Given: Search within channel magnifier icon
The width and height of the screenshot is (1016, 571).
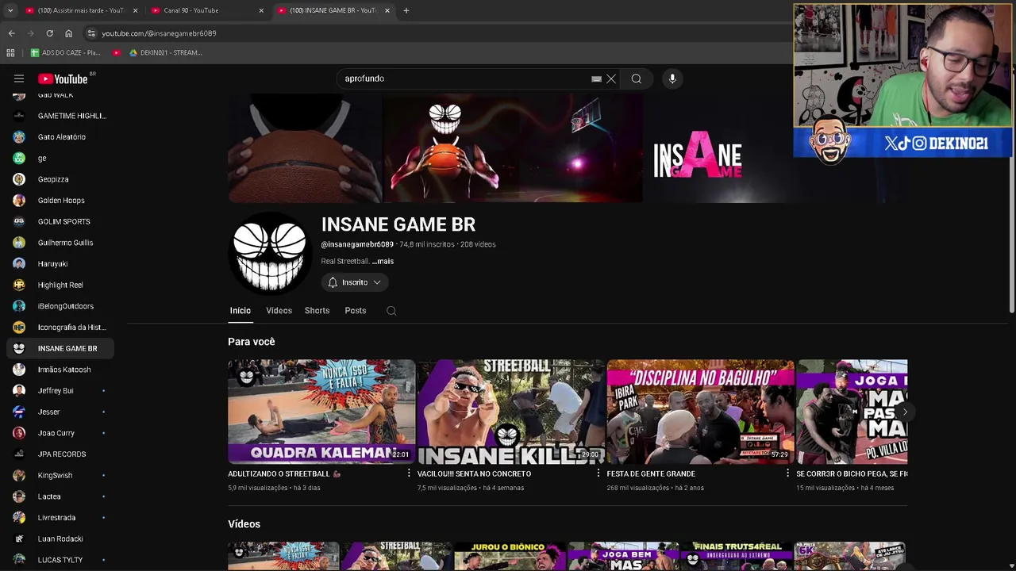Looking at the screenshot, I should (391, 311).
